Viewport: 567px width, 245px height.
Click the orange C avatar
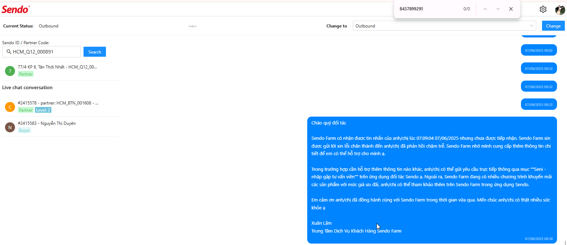(10, 107)
